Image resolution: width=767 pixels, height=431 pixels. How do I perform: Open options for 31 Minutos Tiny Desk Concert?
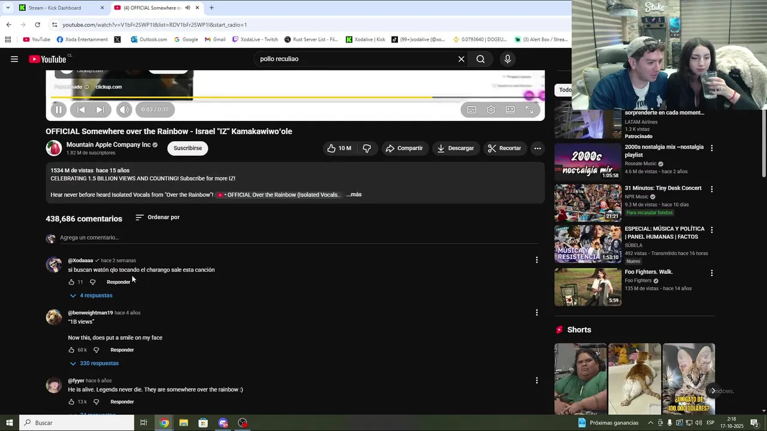[712, 189]
